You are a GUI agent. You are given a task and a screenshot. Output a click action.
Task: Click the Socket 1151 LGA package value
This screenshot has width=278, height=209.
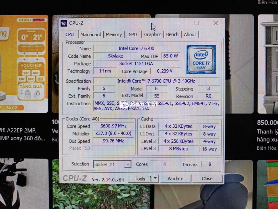(x=136, y=64)
